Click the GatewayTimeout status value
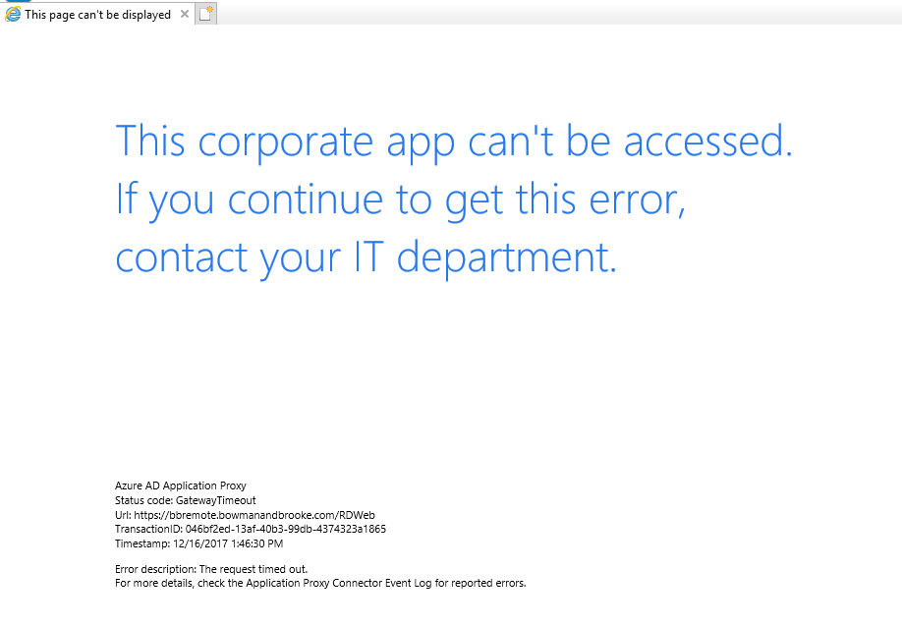The image size is (902, 628). 216,500
